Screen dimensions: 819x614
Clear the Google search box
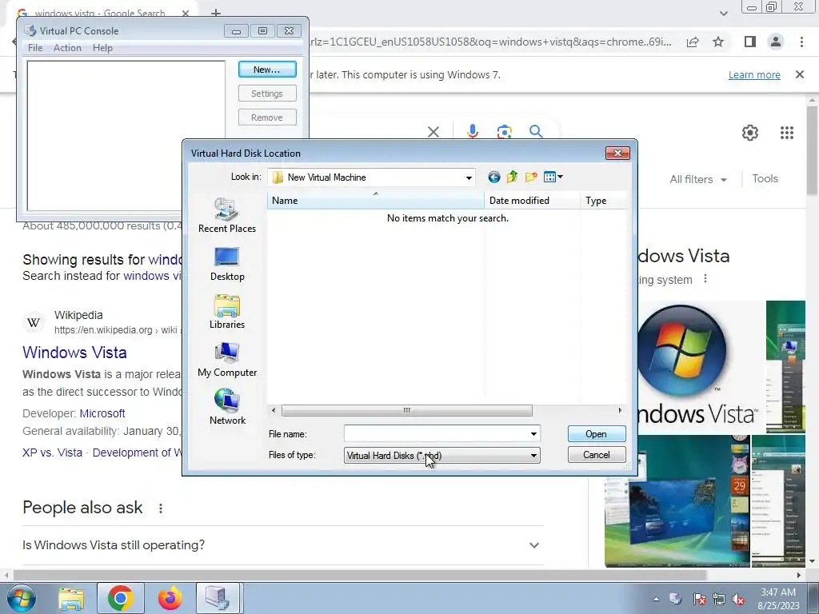coord(433,132)
